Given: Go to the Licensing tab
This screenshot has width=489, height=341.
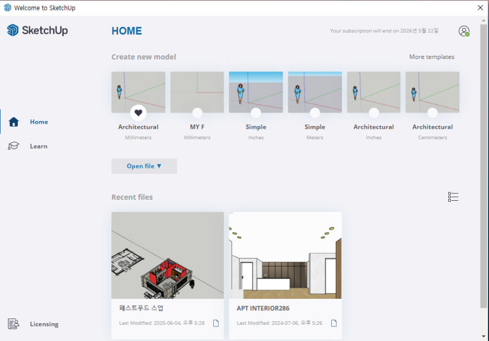Looking at the screenshot, I should [x=44, y=324].
